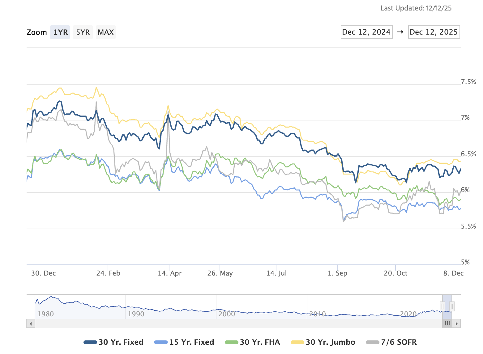Click the scrollbar right arrow
483x354 pixels.
pos(457,323)
